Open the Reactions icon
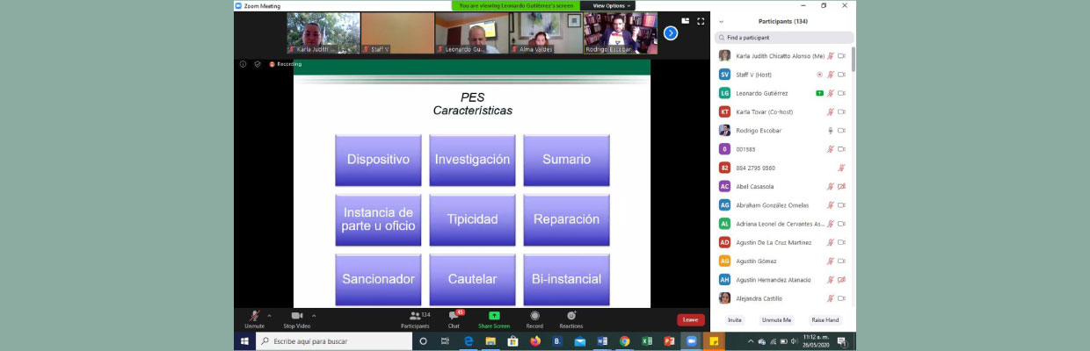Screen dimensions: 1090x351 click(x=571, y=316)
